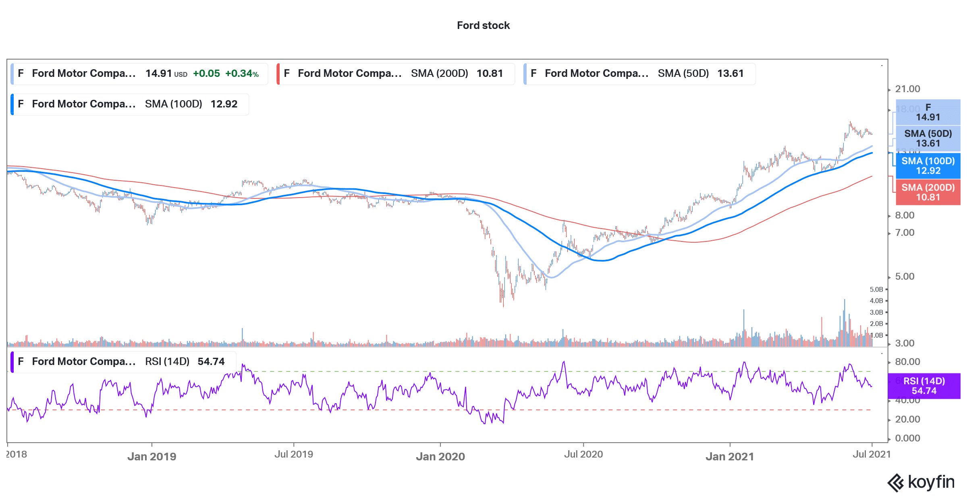967x499 pixels.
Task: Select the SMA (200D) 10.81 legend box
Action: (396, 74)
